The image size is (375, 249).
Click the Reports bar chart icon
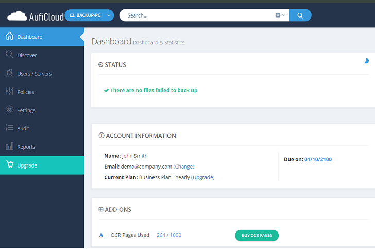point(10,146)
